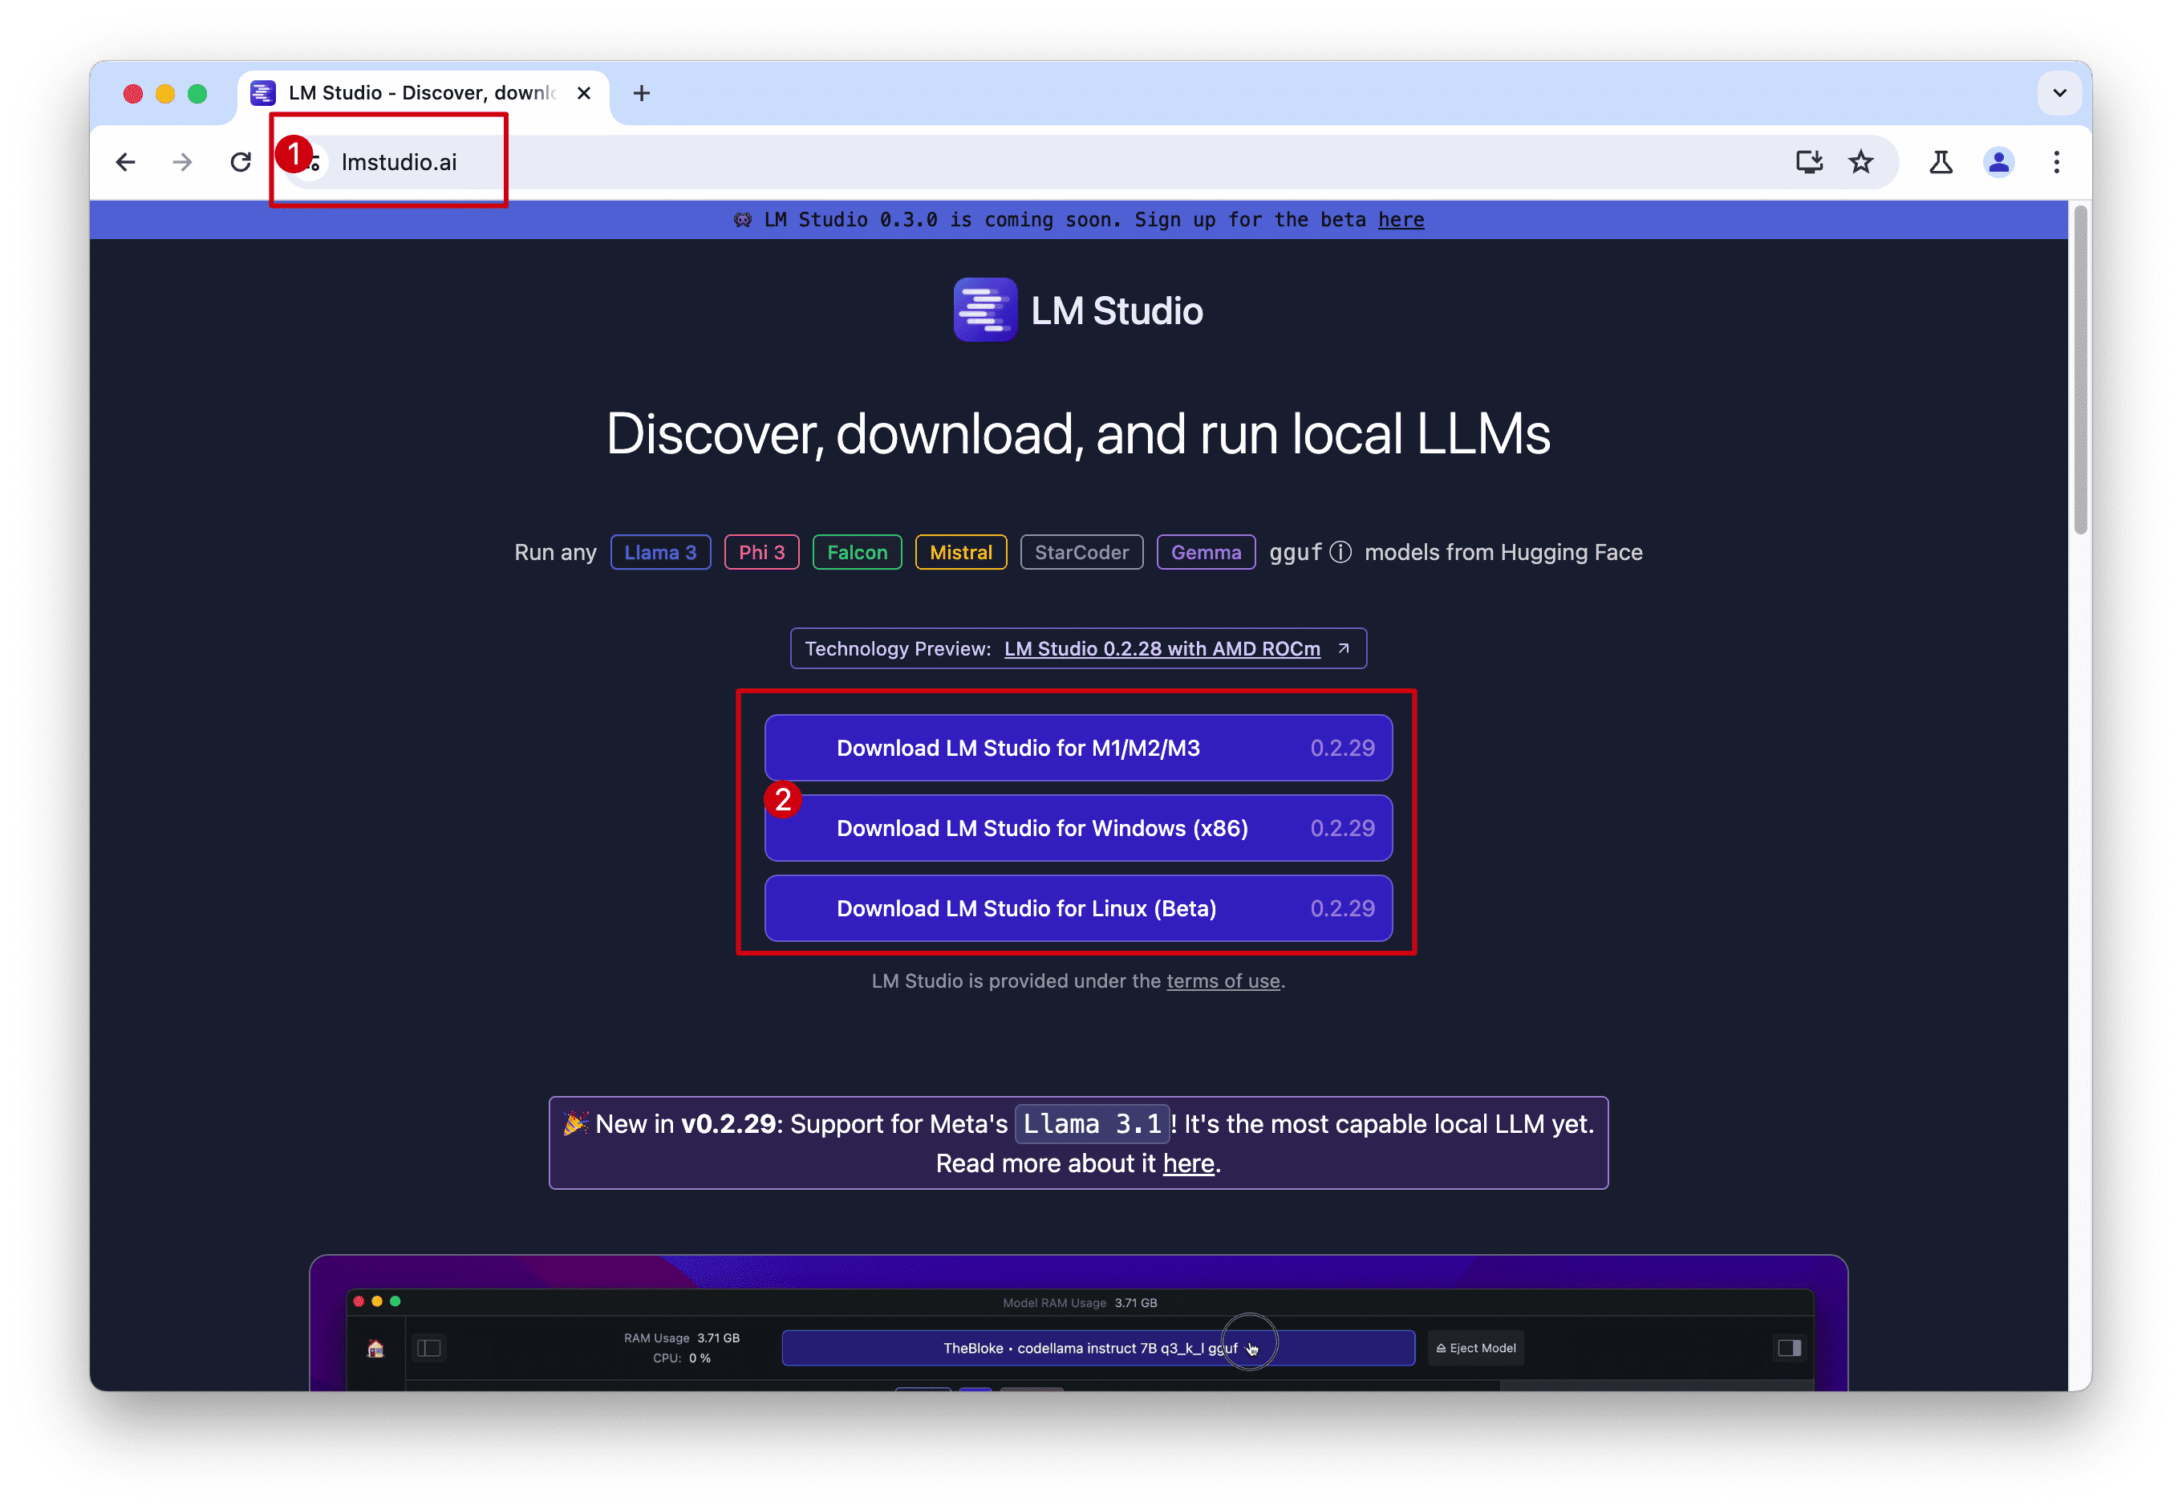Viewport: 2182px width, 1510px height.
Task: Click the Eject Model button in preview
Action: pos(1474,1347)
